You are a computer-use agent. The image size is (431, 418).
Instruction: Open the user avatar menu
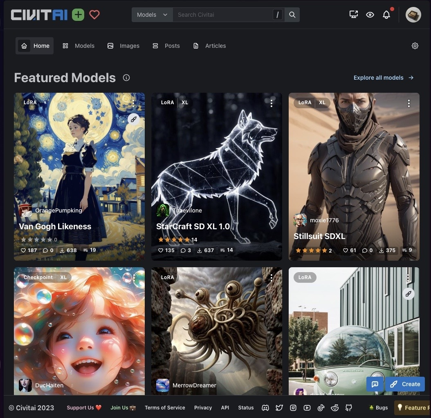[413, 15]
